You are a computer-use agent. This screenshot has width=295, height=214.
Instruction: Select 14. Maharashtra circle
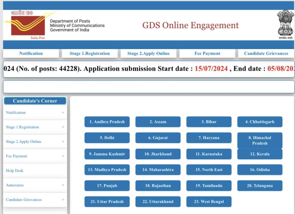click(x=158, y=170)
